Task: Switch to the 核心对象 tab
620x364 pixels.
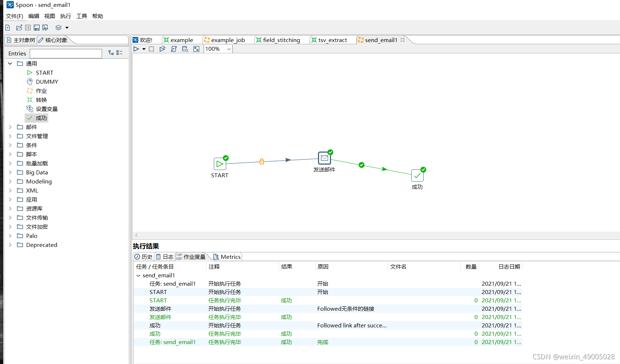Action: [x=53, y=40]
